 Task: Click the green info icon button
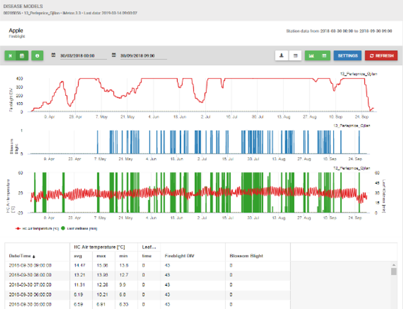pos(37,56)
